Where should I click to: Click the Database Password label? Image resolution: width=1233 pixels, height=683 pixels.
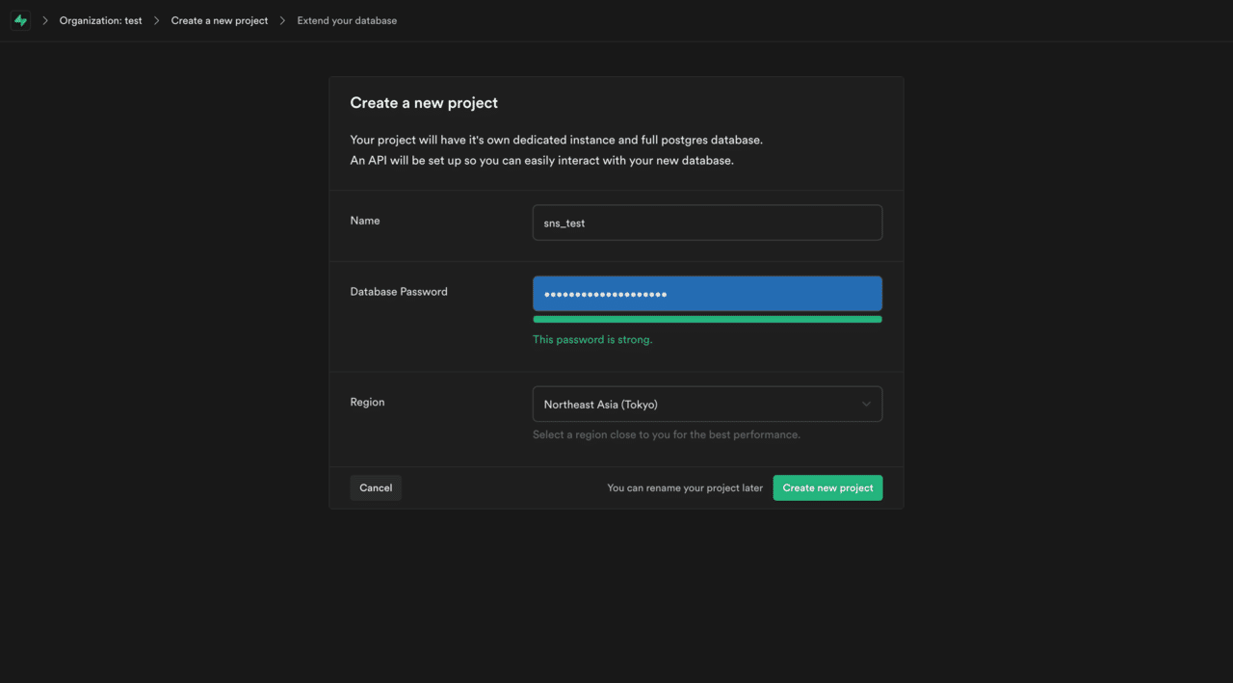point(399,292)
